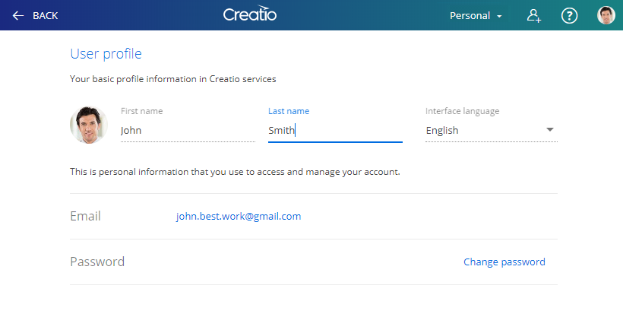Open the account avatar in the header

606,15
